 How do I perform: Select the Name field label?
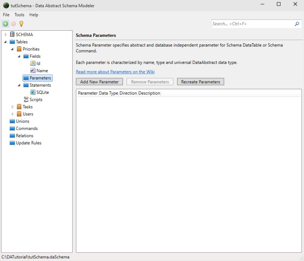click(x=42, y=71)
